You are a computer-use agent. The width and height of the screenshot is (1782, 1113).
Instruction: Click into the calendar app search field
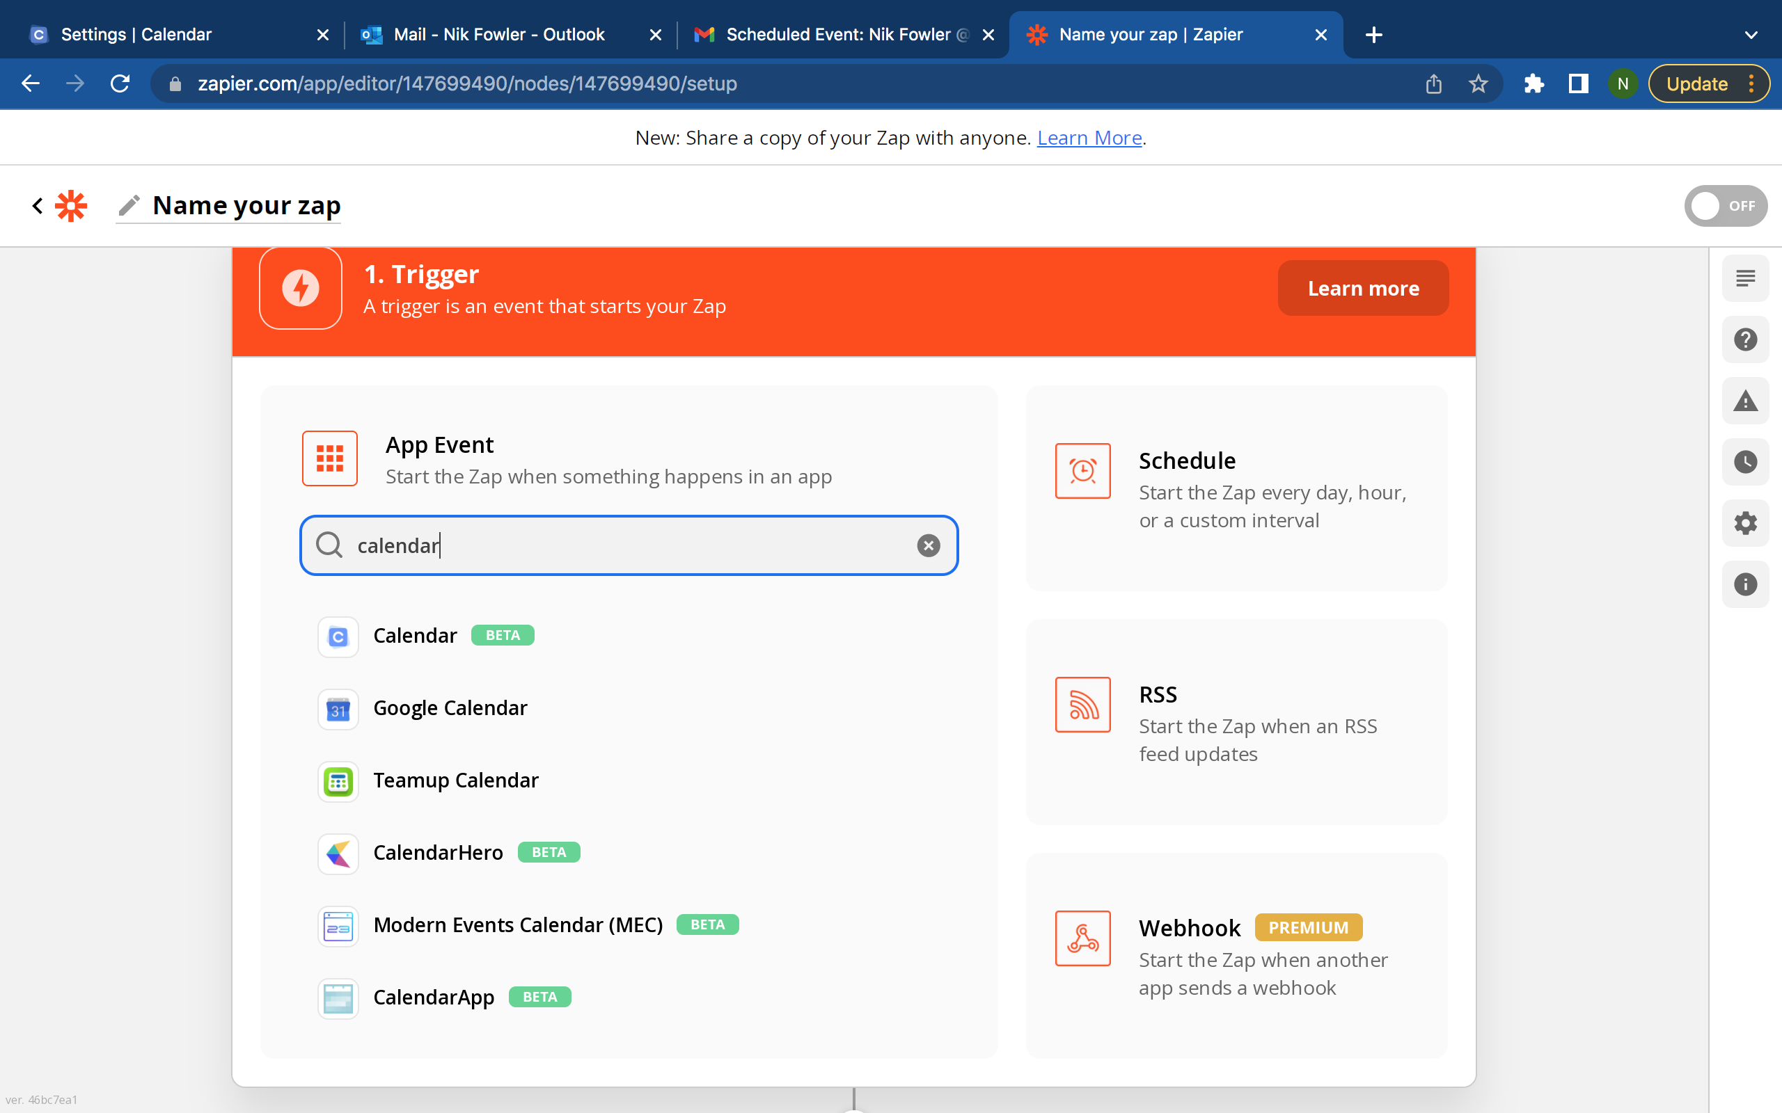(629, 545)
